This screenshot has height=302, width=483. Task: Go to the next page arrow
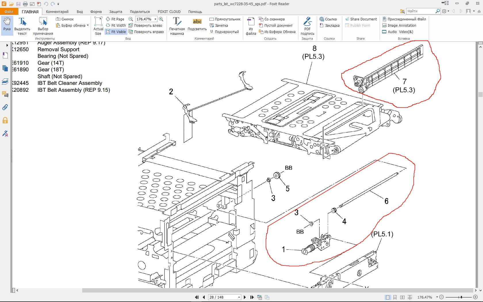tap(245, 297)
